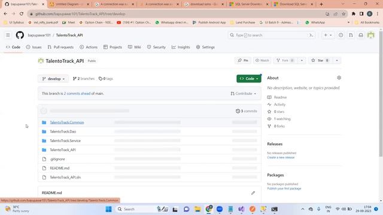Open the Actions tab
This screenshot has height=215, width=383.
89,47
